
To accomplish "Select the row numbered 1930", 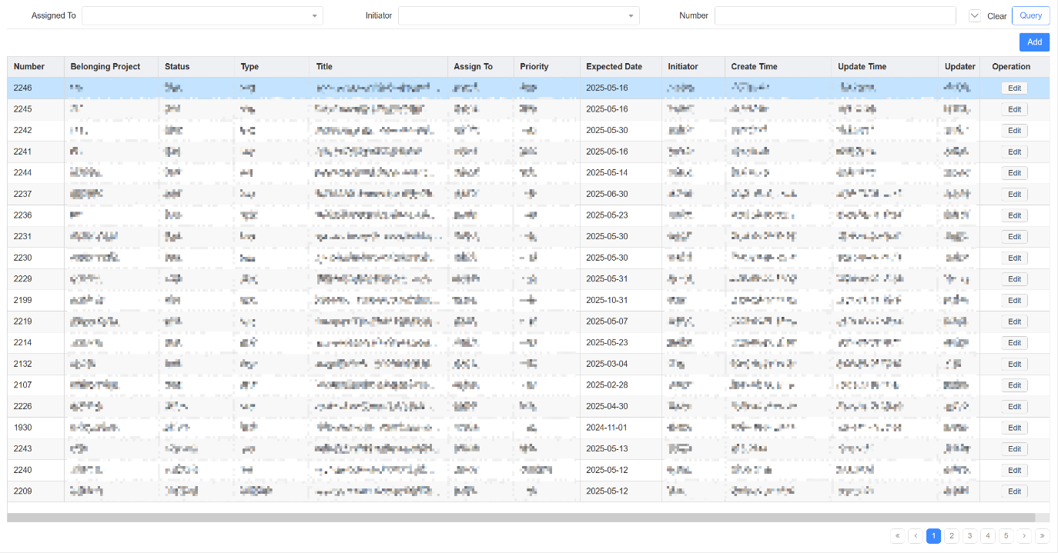I will pos(528,428).
